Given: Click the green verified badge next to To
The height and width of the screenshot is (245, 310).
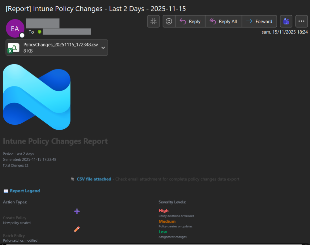Looking at the screenshot, I should pyautogui.click(x=40, y=32).
